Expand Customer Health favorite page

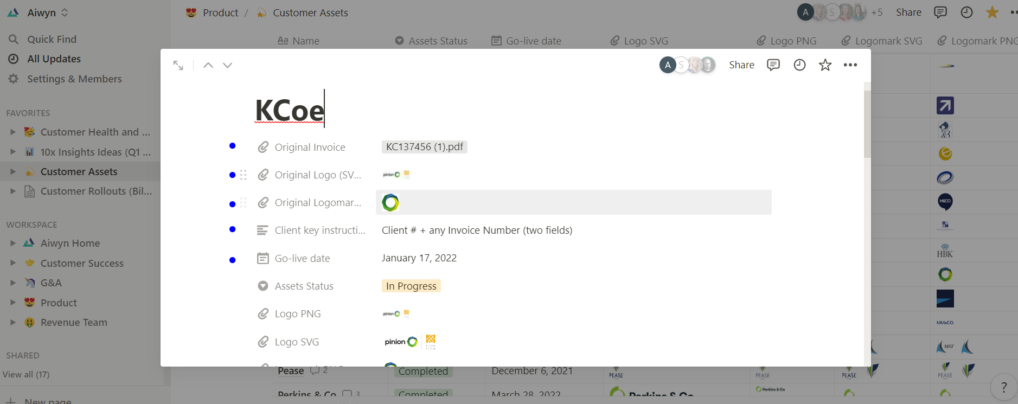13,132
